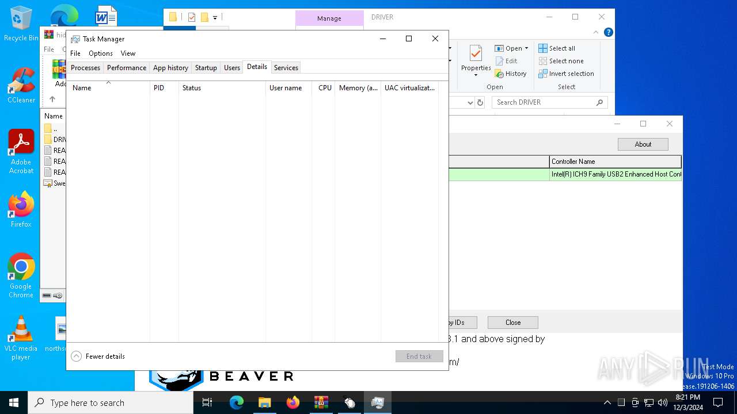Open WinRAR File menu

point(49,49)
